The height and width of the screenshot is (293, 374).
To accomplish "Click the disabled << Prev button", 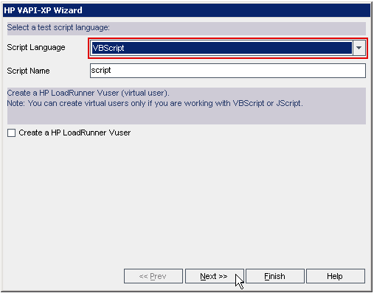I will point(153,276).
